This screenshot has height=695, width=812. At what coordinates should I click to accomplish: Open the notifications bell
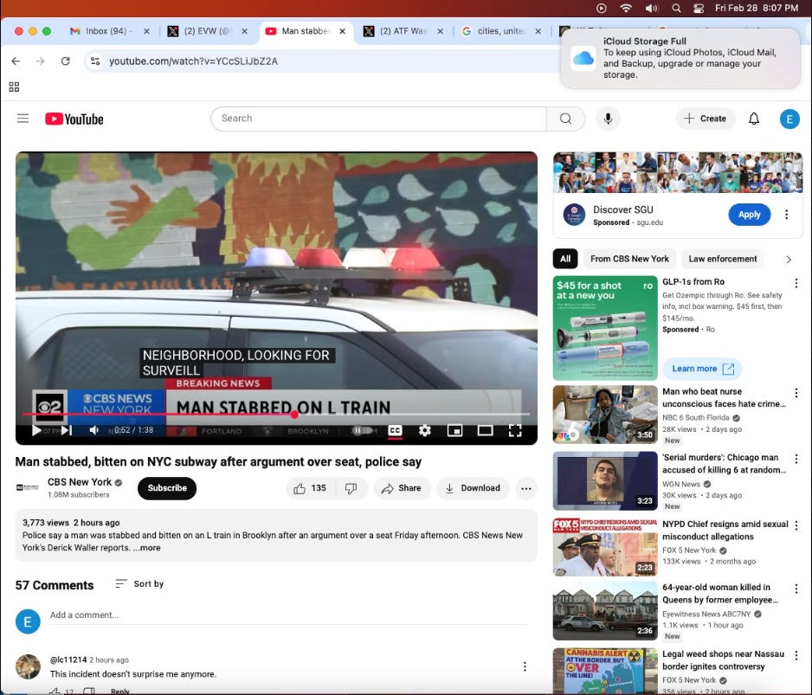click(x=754, y=119)
